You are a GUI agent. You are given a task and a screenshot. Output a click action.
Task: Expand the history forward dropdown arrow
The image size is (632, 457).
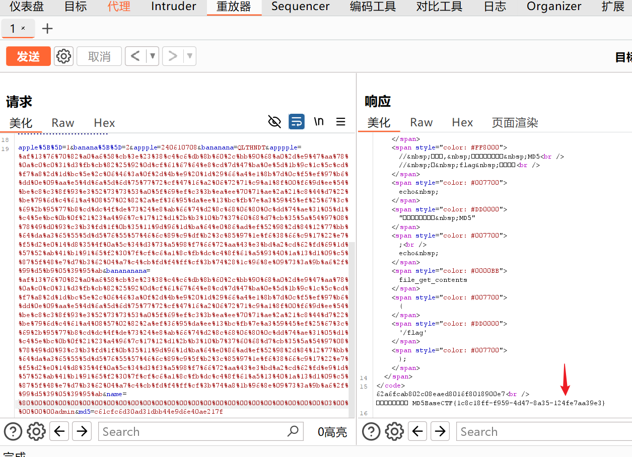190,56
